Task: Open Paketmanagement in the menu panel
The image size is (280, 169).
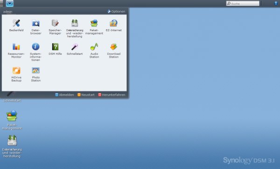Action: click(94, 23)
